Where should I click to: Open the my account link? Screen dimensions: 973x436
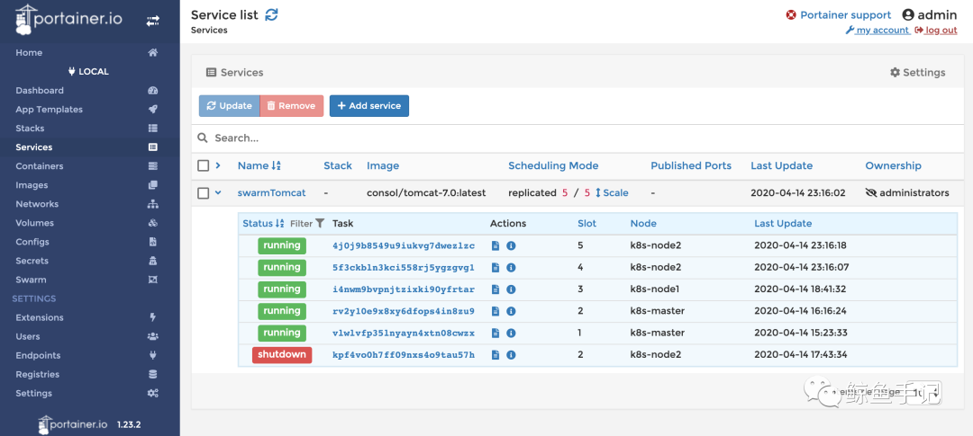[877, 31]
